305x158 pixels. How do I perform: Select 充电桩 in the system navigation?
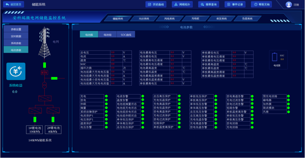[x=195, y=19]
